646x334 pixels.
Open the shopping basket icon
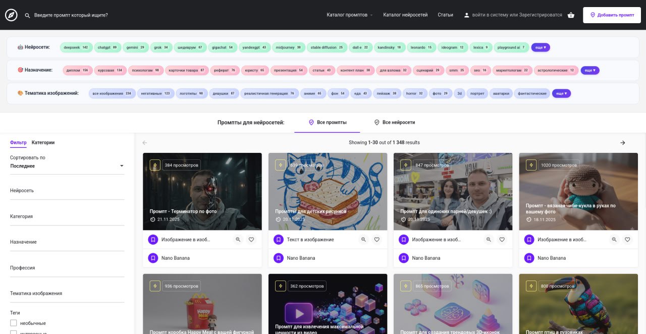tap(571, 15)
